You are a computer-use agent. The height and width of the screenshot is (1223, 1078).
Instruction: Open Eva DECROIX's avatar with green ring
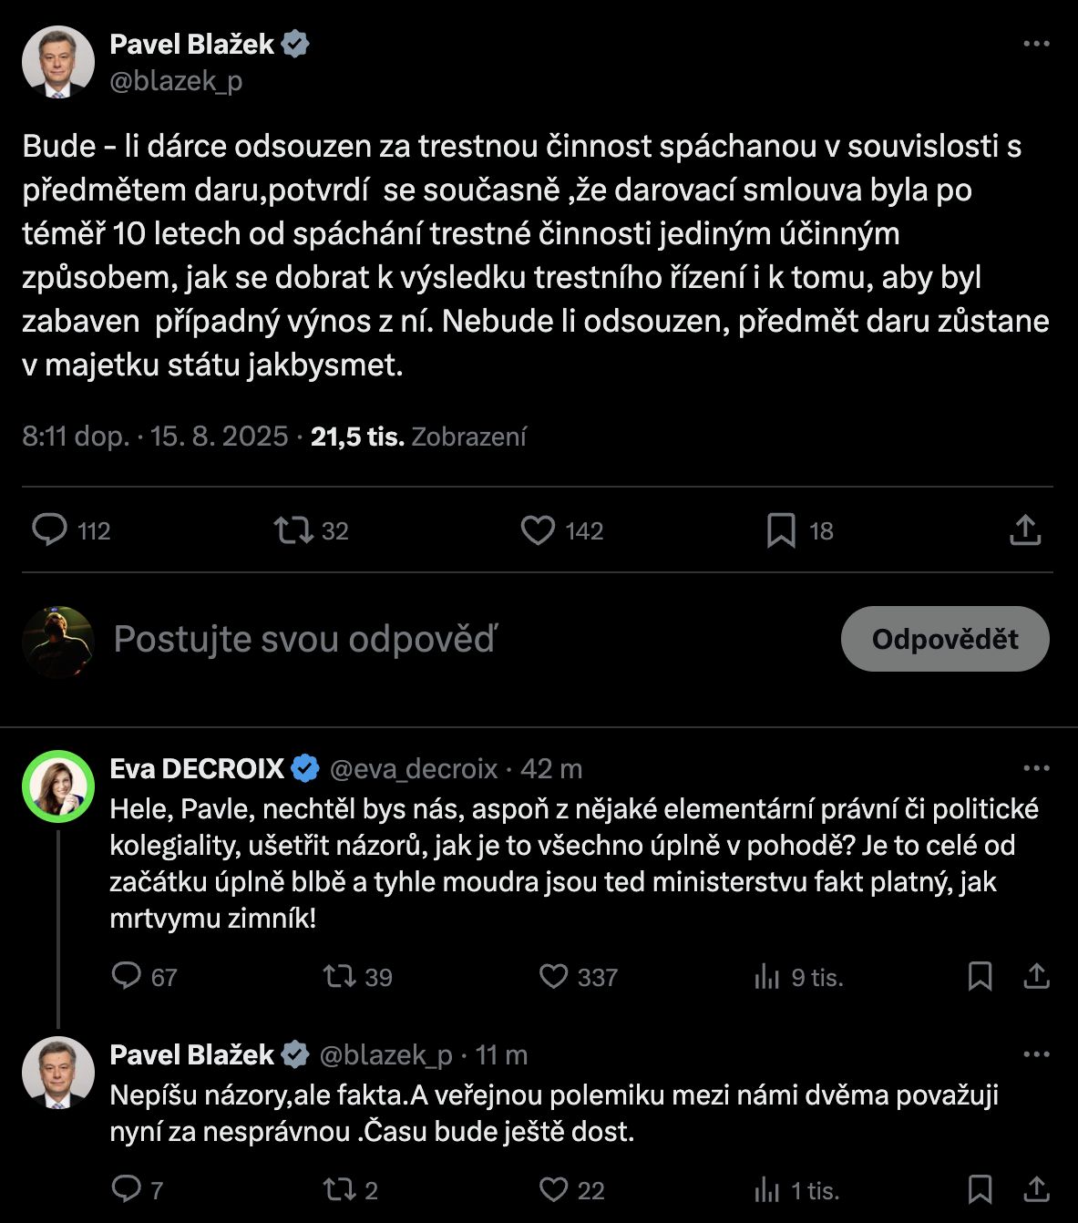click(58, 786)
